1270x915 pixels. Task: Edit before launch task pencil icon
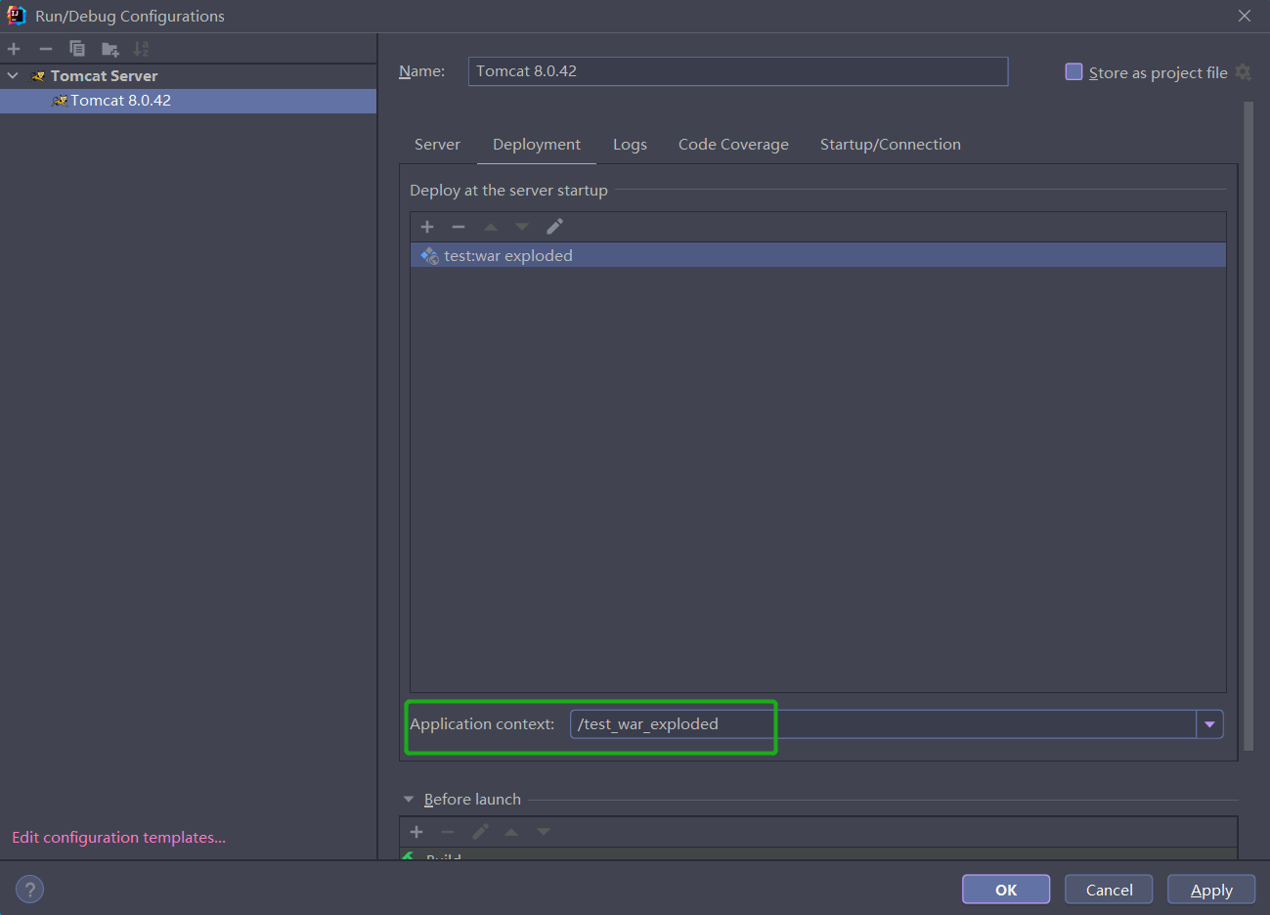pos(480,832)
